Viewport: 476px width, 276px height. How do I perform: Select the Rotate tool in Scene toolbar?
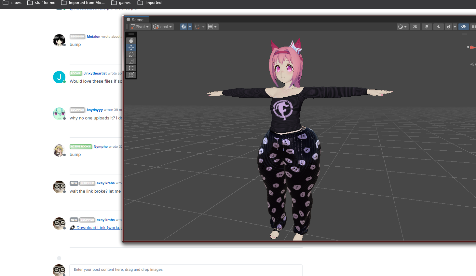131,54
